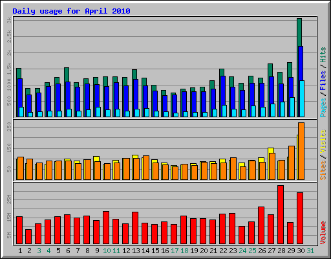Click the red volume bar for day 2
Image resolution: width=331 pixels, height=259 pixels.
coord(28,237)
